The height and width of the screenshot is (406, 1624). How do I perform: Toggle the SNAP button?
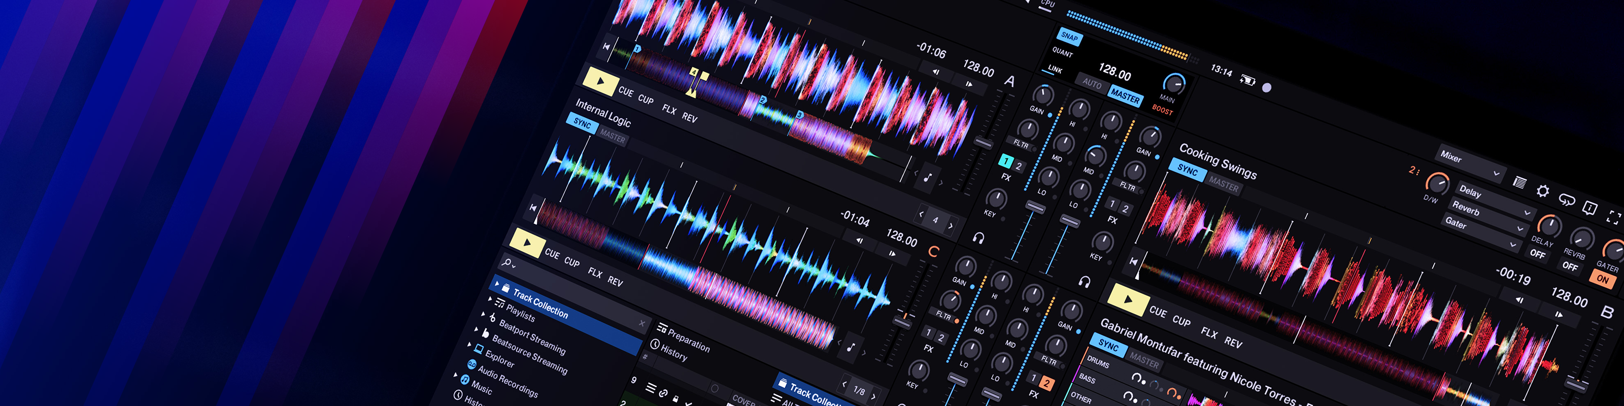click(1069, 37)
